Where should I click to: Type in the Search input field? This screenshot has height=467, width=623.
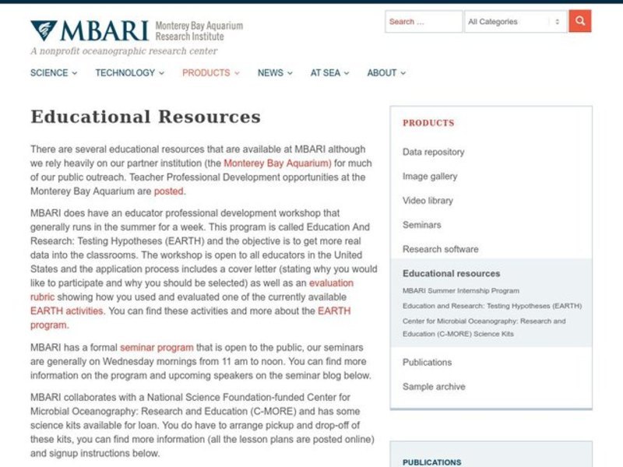tap(423, 22)
